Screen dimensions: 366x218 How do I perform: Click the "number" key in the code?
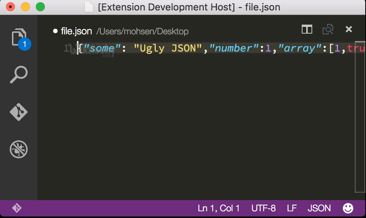232,48
